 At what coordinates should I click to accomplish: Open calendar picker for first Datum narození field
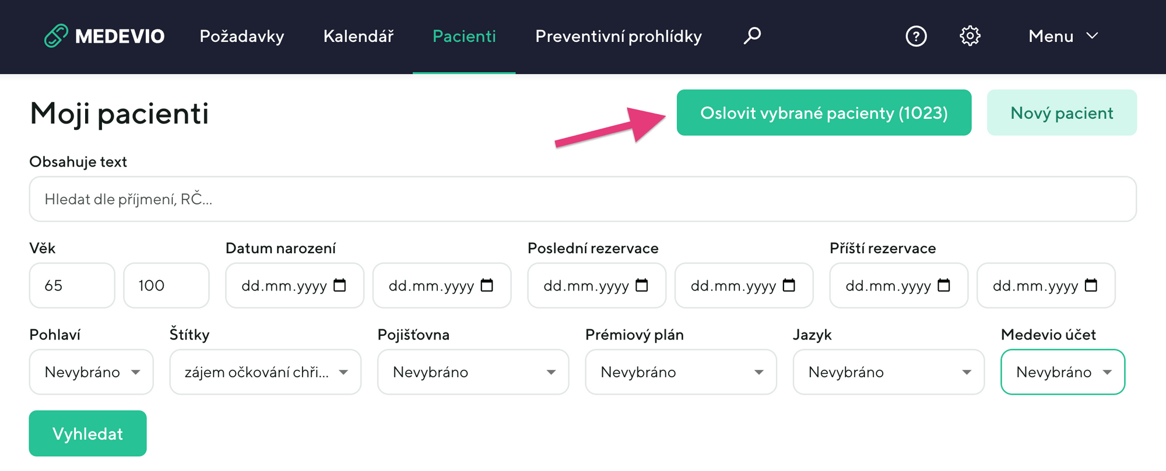point(340,285)
